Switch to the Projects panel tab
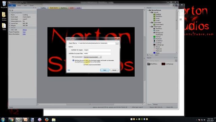This screenshot has height=122, width=216. click(x=151, y=55)
